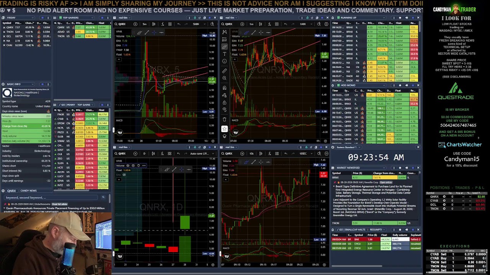Image resolution: width=490 pixels, height=275 pixels.
Task: Select AEMD row in TOP GAINERS
Action: pyautogui.click(x=82, y=32)
